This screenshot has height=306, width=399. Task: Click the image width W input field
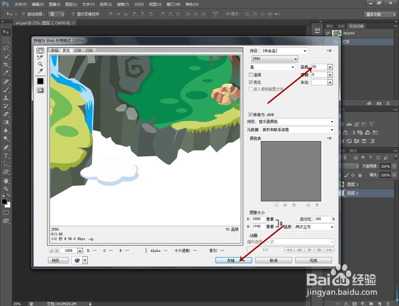point(258,219)
